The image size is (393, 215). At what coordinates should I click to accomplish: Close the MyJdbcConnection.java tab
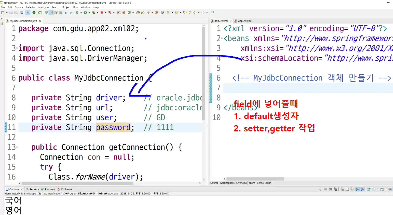(x=40, y=21)
